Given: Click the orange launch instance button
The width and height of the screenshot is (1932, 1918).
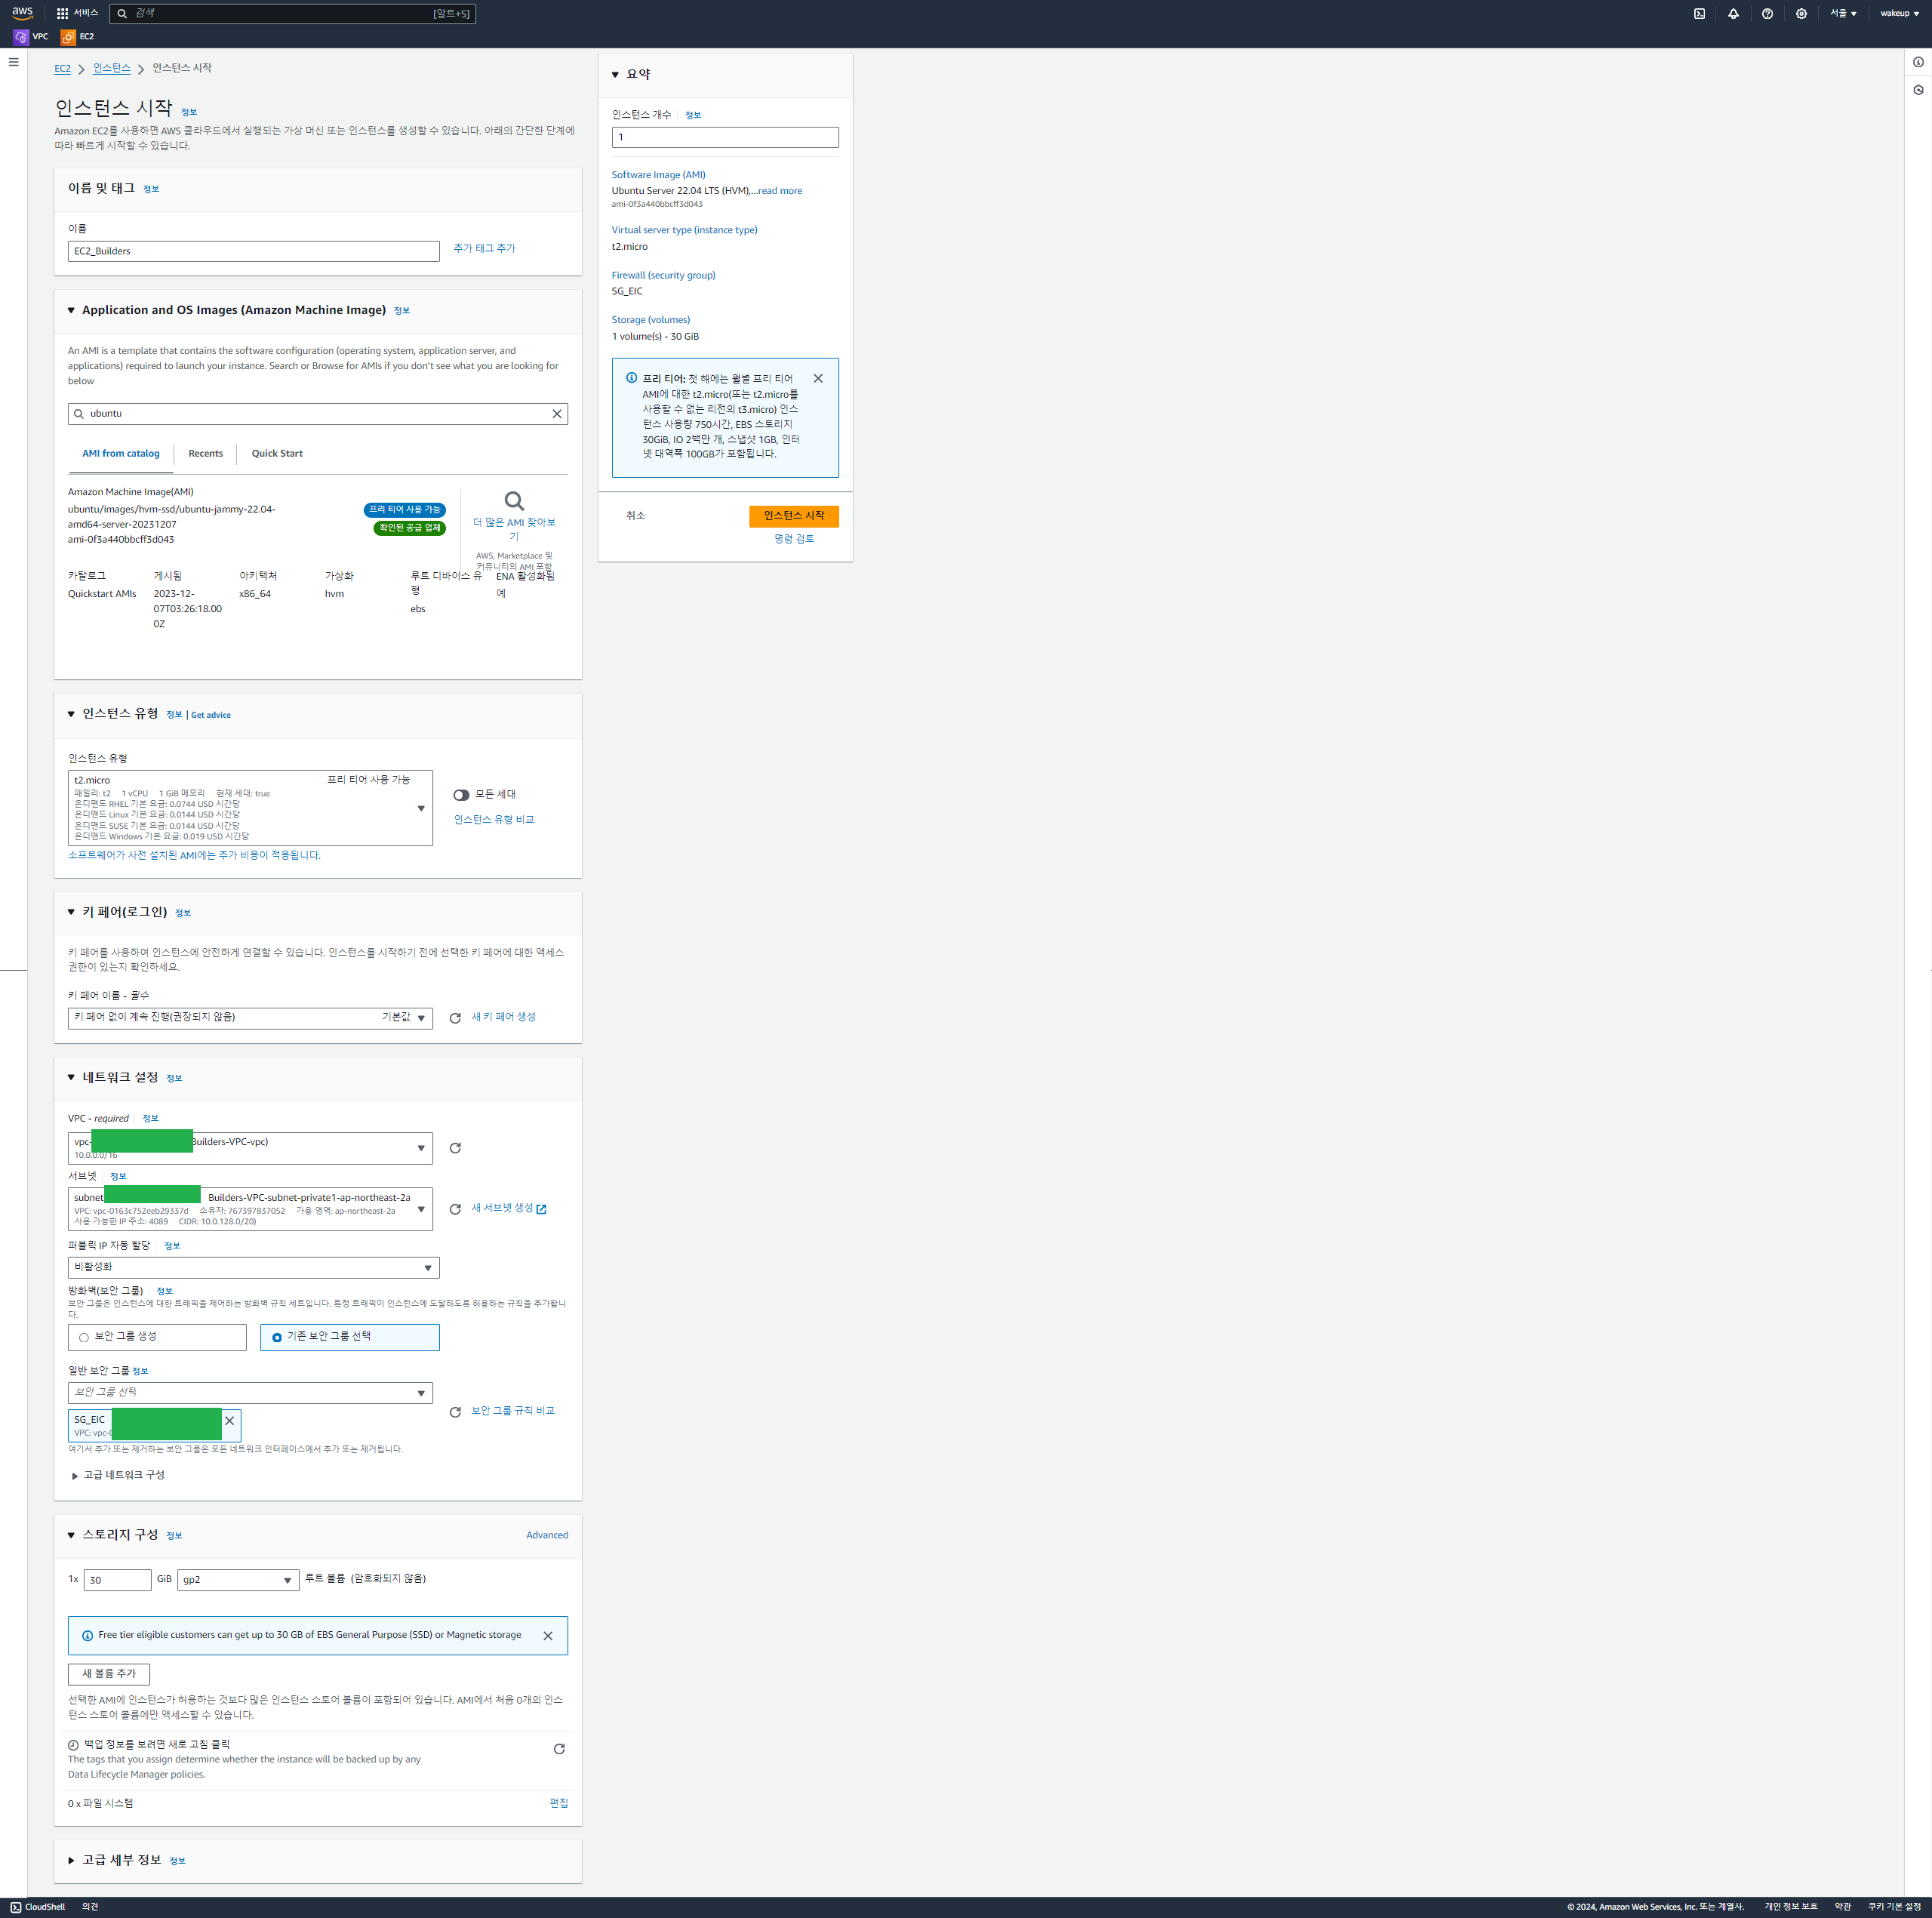Looking at the screenshot, I should (x=793, y=516).
